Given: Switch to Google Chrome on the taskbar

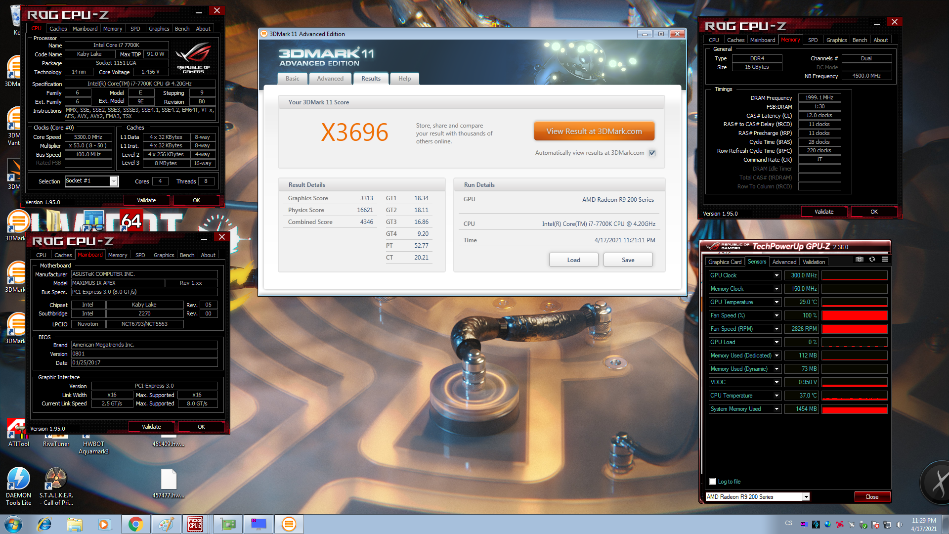Looking at the screenshot, I should pos(136,524).
